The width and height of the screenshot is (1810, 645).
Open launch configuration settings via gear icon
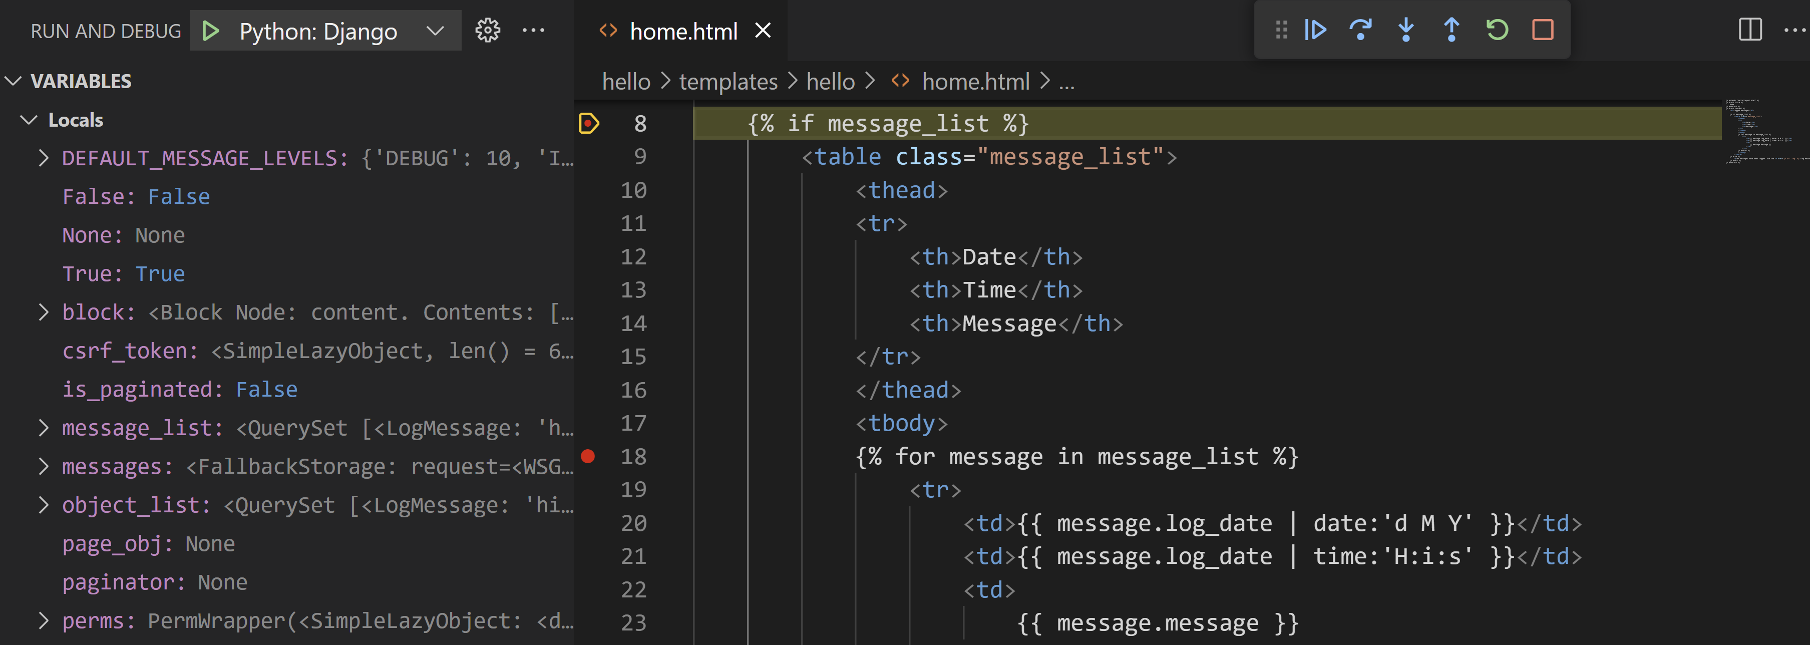coord(488,30)
